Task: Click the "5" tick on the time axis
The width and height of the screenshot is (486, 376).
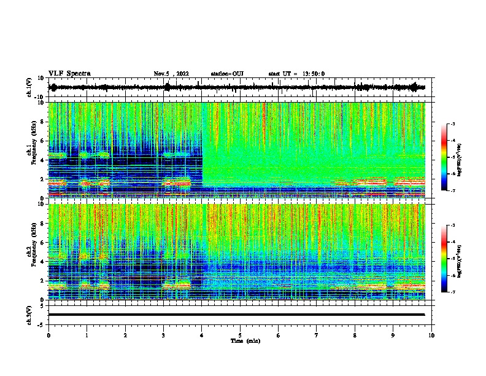Action: click(240, 335)
